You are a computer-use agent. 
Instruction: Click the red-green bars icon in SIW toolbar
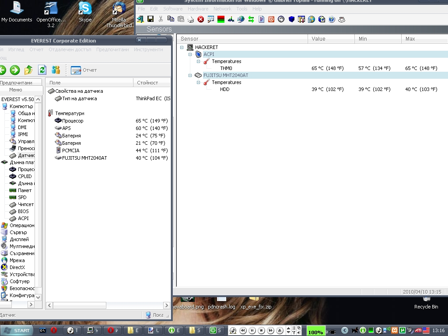click(x=221, y=19)
